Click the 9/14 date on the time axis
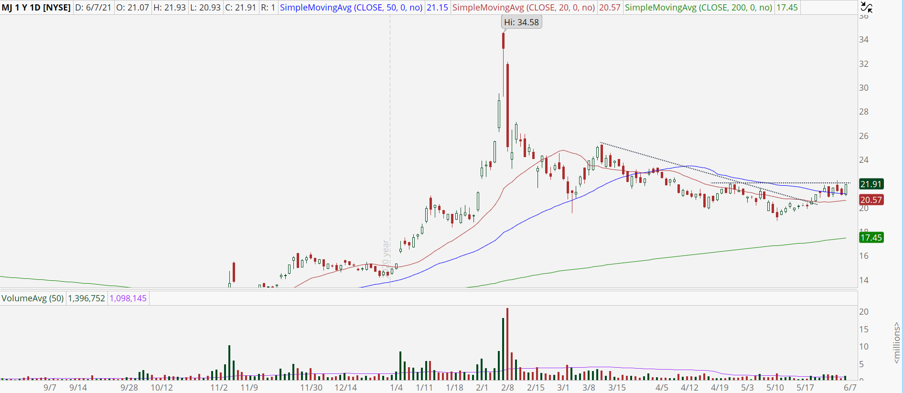Viewport: 903px width, 393px height. click(78, 387)
